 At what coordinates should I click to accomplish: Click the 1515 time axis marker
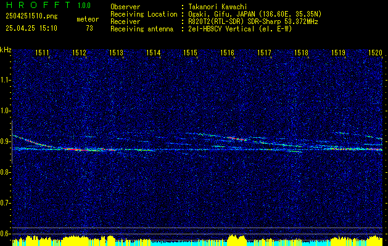[x=190, y=52]
